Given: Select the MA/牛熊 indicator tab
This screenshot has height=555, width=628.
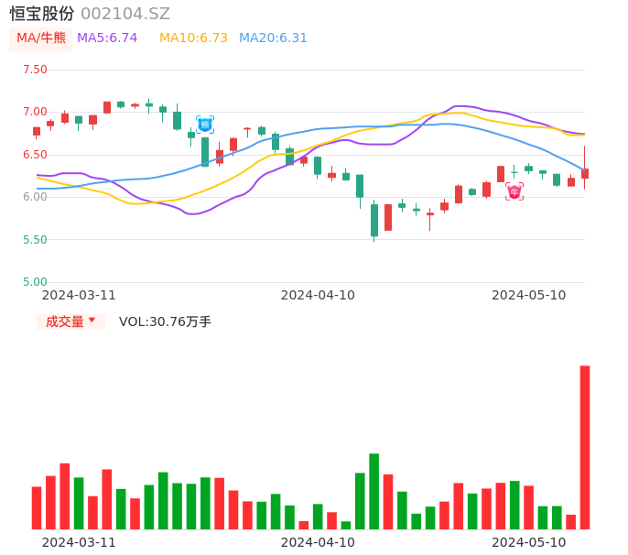Looking at the screenshot, I should 41,38.
